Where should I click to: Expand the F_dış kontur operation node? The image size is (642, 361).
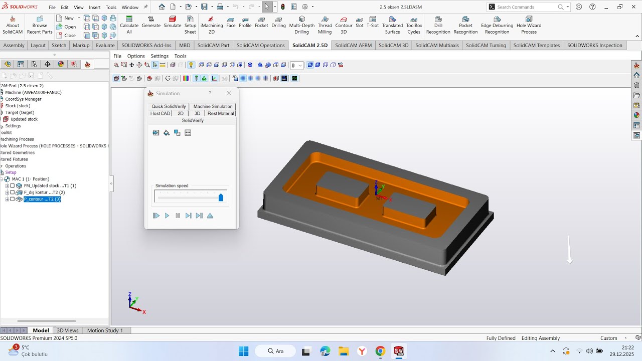[x=7, y=193]
